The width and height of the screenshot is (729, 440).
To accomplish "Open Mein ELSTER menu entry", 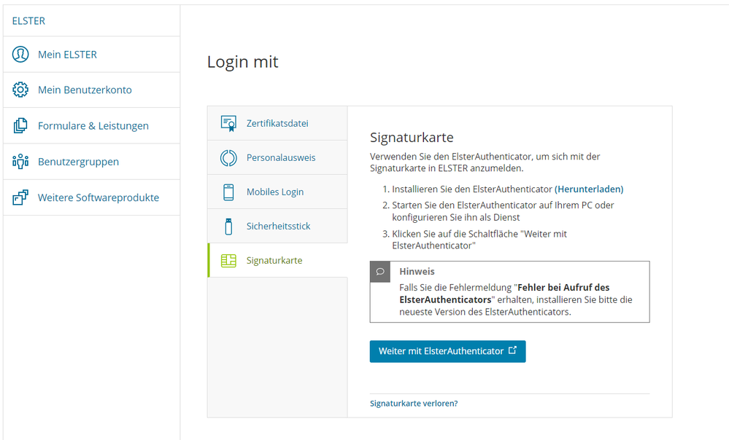I will 92,55.
